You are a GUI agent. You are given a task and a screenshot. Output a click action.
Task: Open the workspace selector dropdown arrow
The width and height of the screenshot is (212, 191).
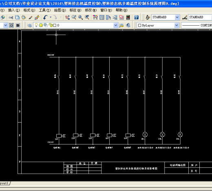click(5, 25)
